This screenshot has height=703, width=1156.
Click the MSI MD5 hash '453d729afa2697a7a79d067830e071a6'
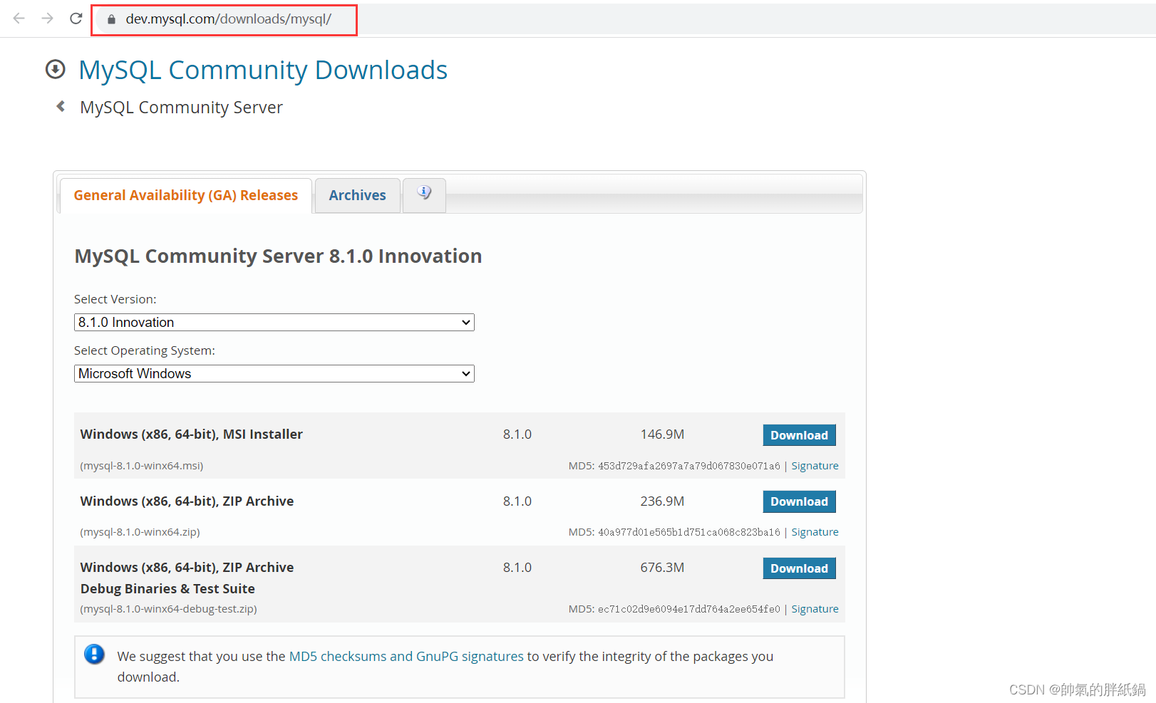tap(689, 466)
